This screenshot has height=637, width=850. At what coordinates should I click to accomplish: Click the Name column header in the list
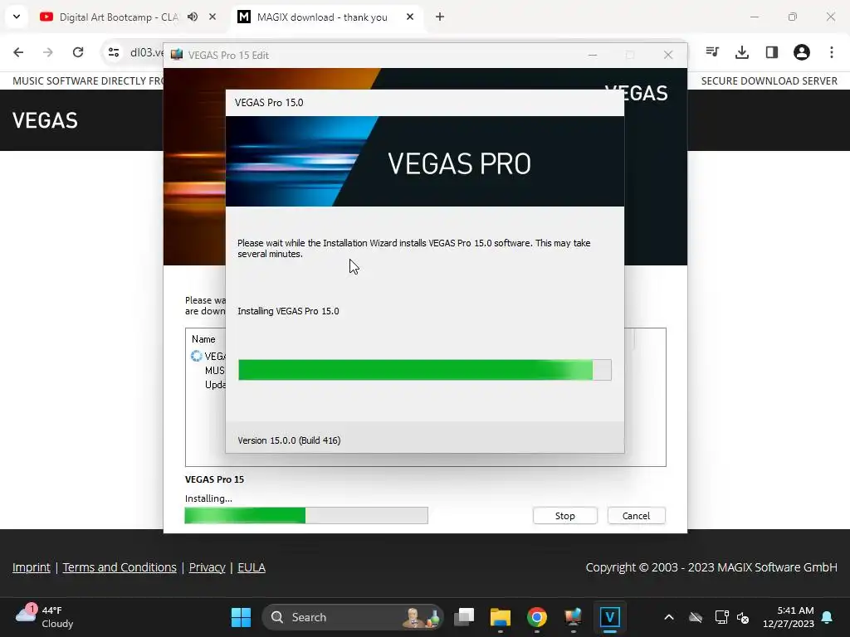(203, 339)
